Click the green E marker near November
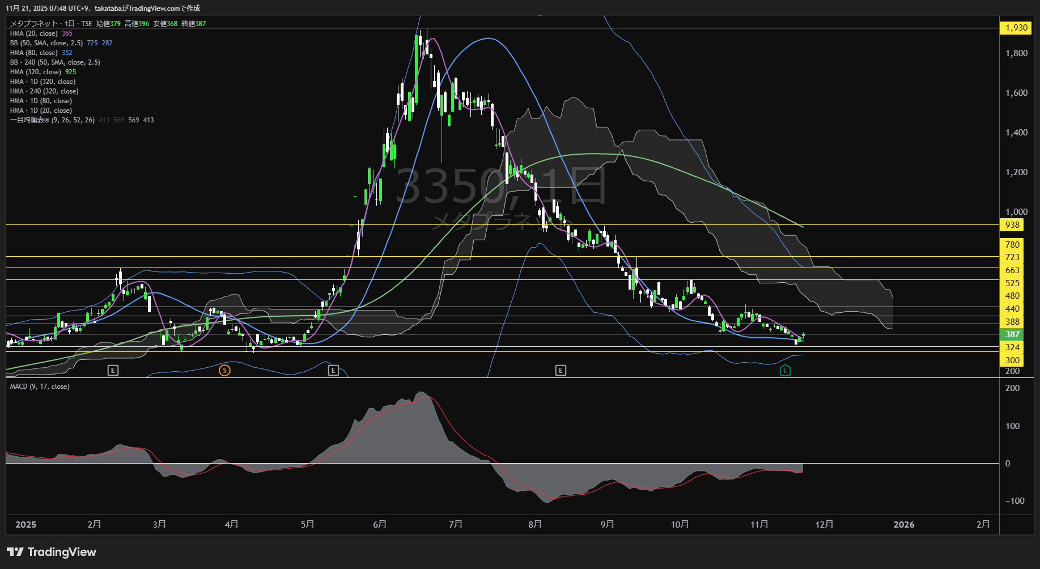The image size is (1040, 569). (785, 371)
